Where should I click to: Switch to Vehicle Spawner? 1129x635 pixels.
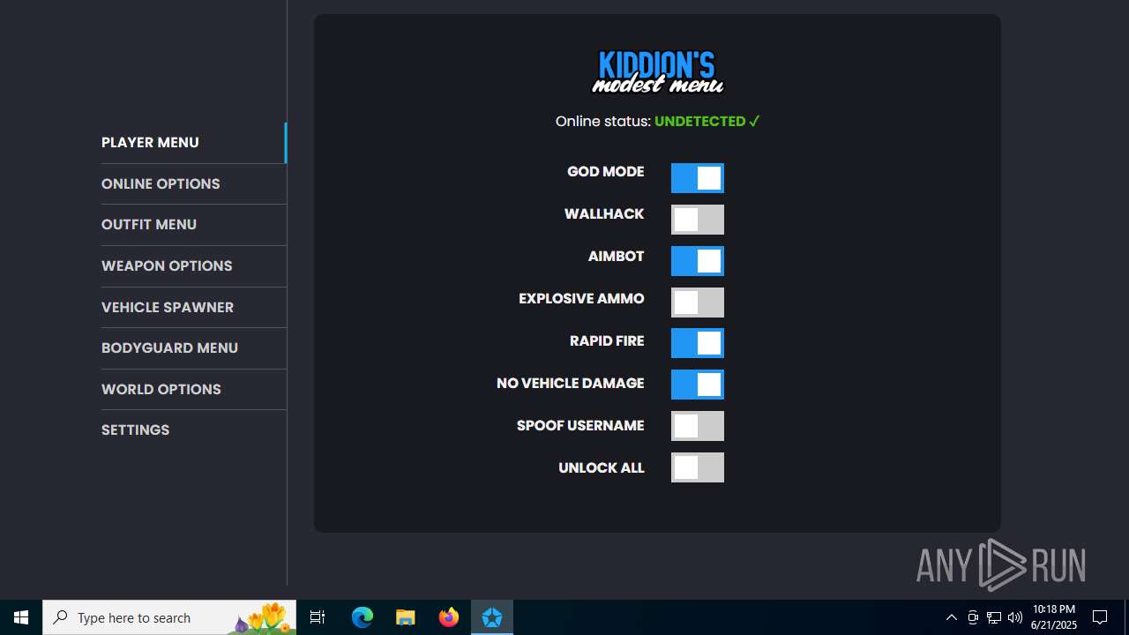coord(193,307)
